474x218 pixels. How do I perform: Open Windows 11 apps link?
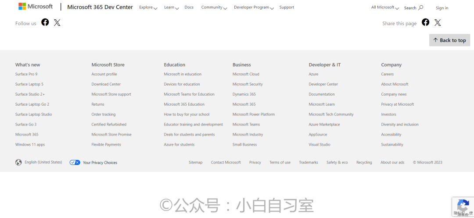30,145
